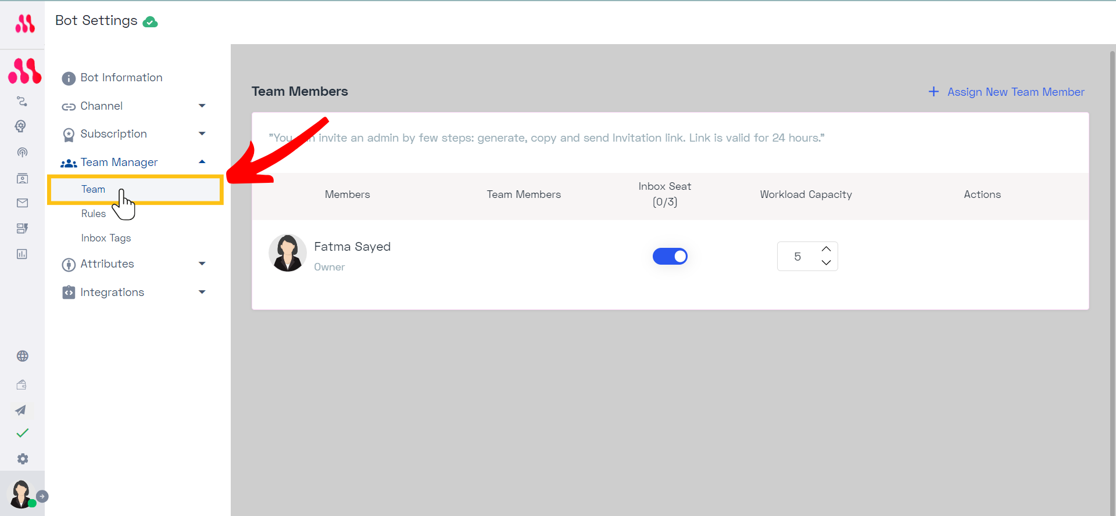
Task: Click the green checkmark icon in sidebar
Action: [x=23, y=433]
